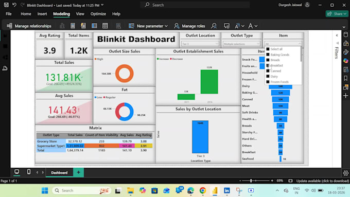Click the Q&A setup icon in ribbon
Image resolution: width=350 pixels, height=197 pixels.
click(226, 26)
